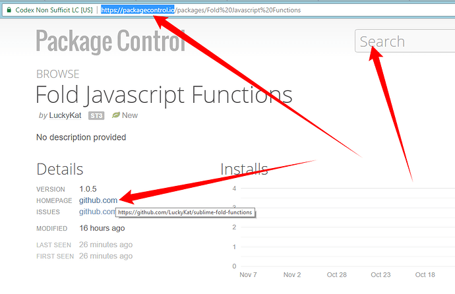Click the Oct 28 chart axis label
The height and width of the screenshot is (294, 455).
[x=336, y=275]
